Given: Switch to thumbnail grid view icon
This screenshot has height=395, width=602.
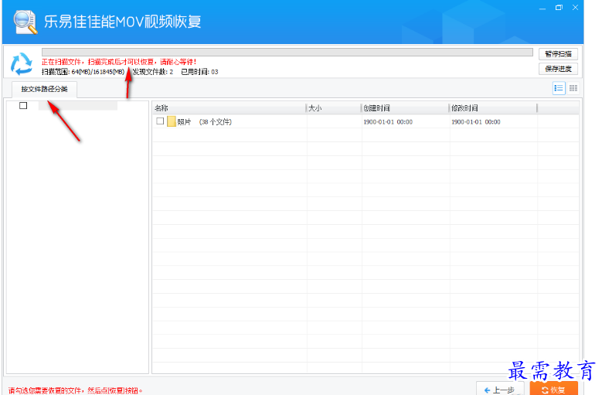Looking at the screenshot, I should [573, 88].
